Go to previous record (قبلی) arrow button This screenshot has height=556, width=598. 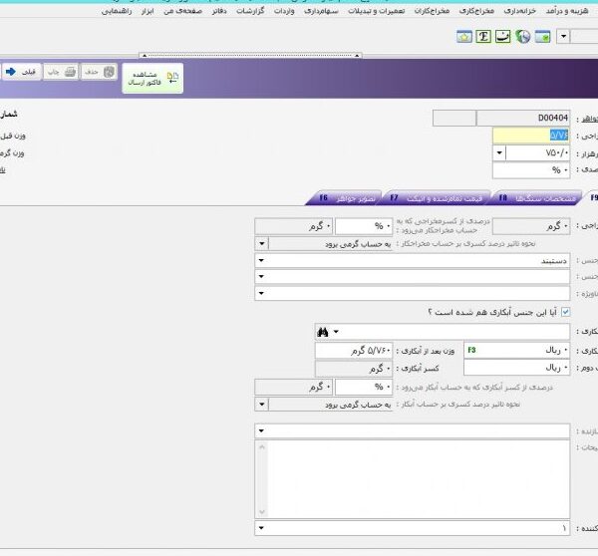click(22, 73)
